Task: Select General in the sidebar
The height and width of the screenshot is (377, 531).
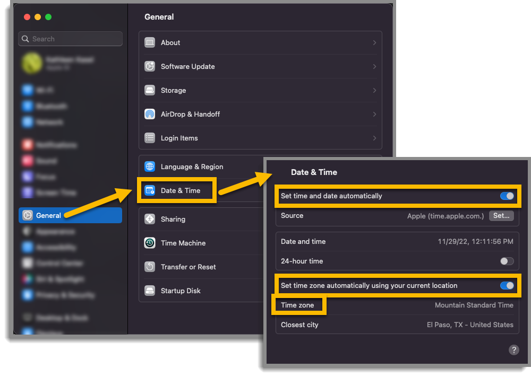Action: point(71,215)
